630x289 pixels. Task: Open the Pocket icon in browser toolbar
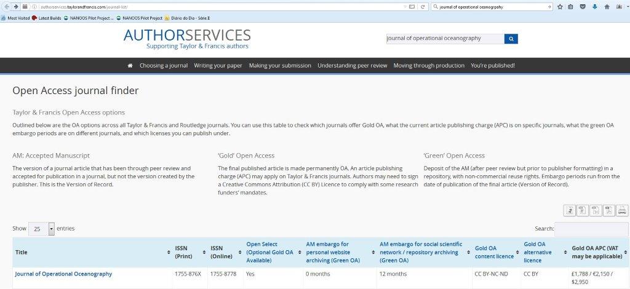(x=583, y=7)
